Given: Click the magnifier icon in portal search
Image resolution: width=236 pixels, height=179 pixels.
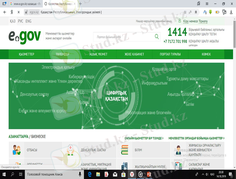Looking at the screenshot, I should tap(157, 37).
